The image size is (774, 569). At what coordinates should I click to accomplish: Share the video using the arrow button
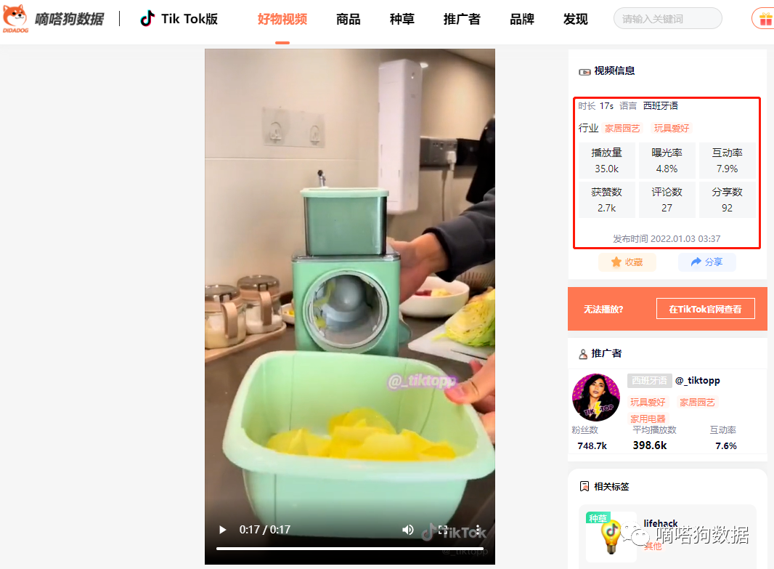pyautogui.click(x=707, y=262)
